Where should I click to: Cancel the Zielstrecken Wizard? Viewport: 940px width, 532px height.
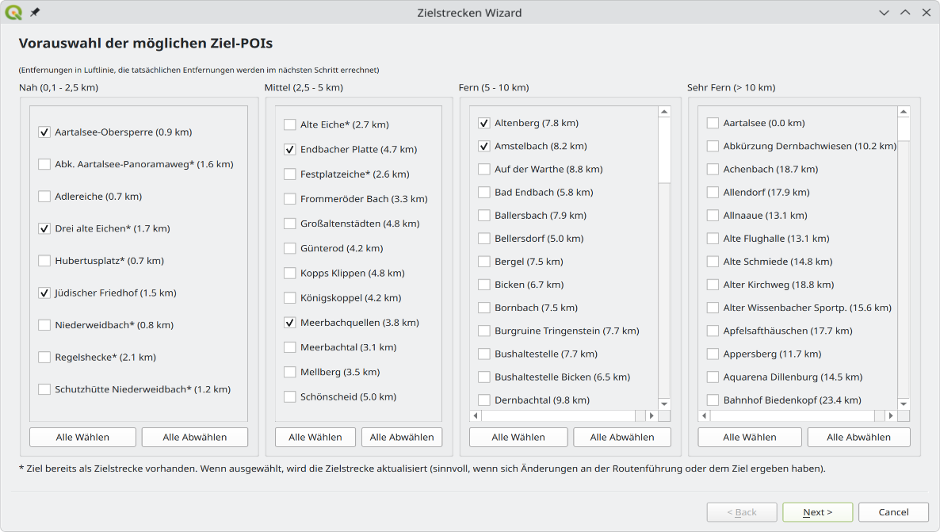[x=894, y=512]
